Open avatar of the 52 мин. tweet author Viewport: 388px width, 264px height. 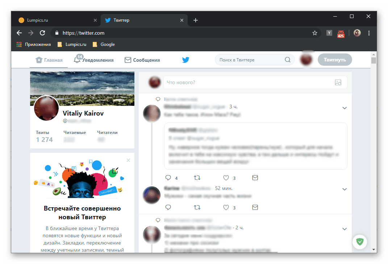[x=152, y=195]
